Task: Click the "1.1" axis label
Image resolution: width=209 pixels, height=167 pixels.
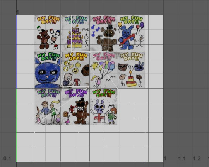Action: click(x=182, y=159)
